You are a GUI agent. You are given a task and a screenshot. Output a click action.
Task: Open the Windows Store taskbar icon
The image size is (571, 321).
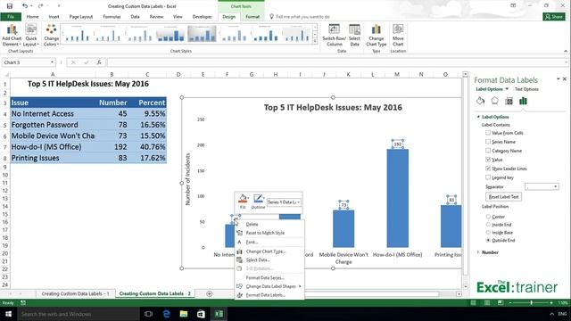[x=201, y=314]
